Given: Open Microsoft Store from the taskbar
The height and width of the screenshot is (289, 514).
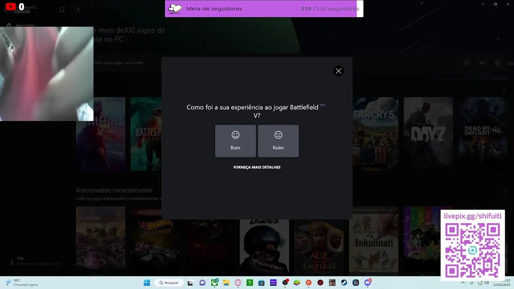Looking at the screenshot, I should [261, 283].
